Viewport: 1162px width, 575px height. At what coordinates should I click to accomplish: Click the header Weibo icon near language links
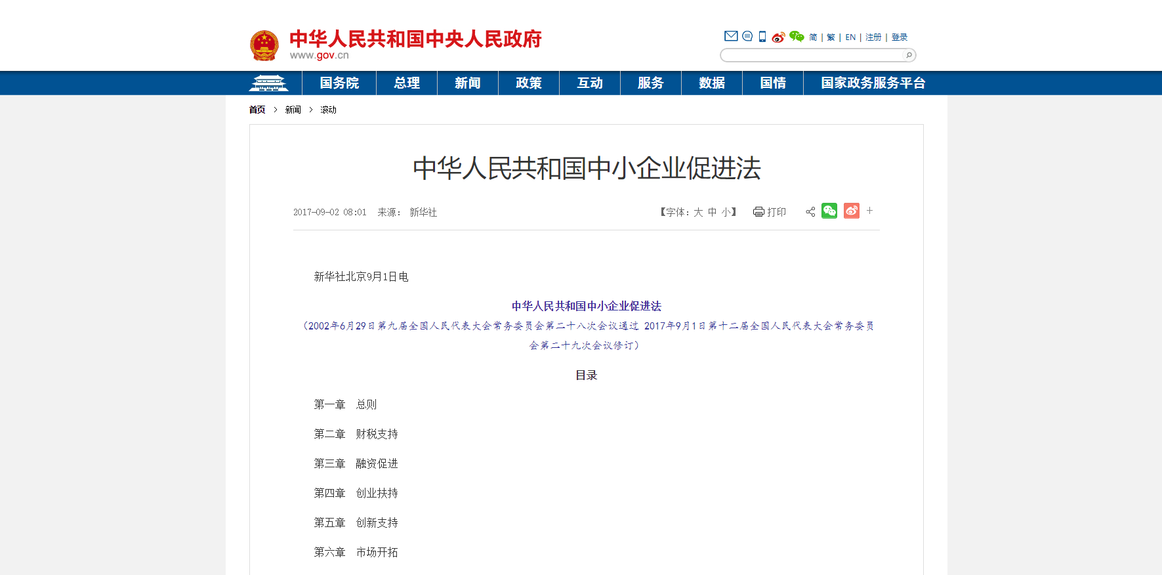pyautogui.click(x=778, y=37)
